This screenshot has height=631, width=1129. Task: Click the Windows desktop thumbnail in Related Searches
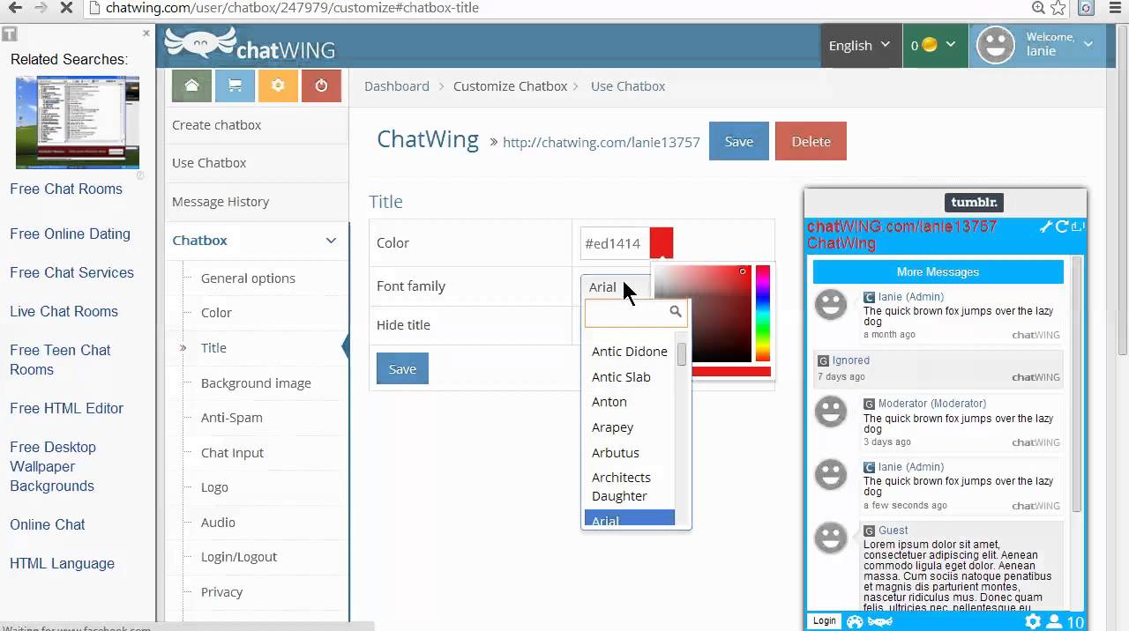[x=78, y=122]
